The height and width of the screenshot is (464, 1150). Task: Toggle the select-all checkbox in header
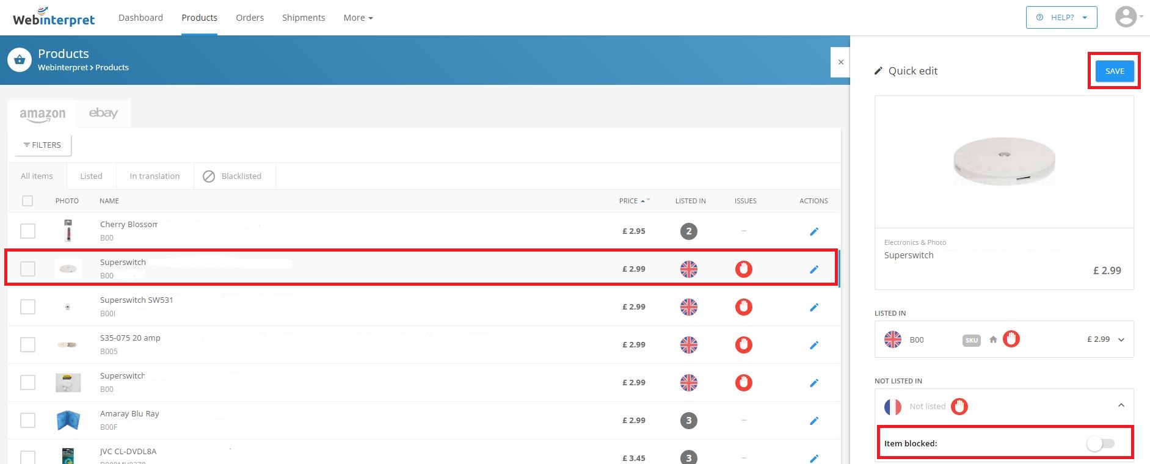point(27,201)
